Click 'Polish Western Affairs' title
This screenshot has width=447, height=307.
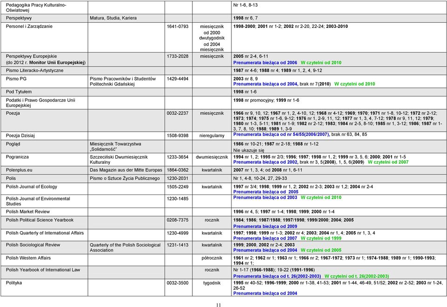(x=28, y=258)
